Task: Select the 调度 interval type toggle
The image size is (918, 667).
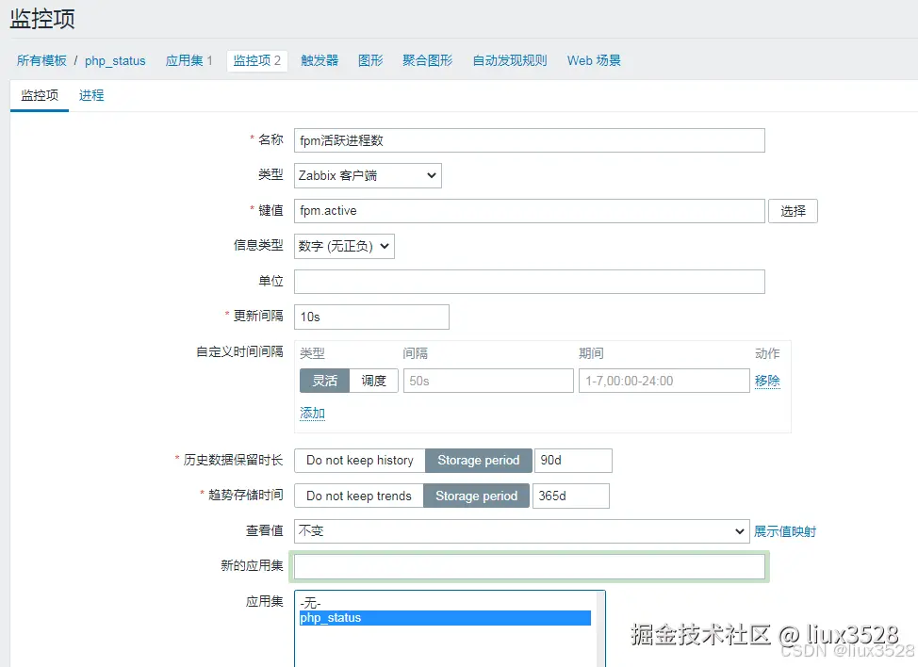Action: tap(373, 381)
